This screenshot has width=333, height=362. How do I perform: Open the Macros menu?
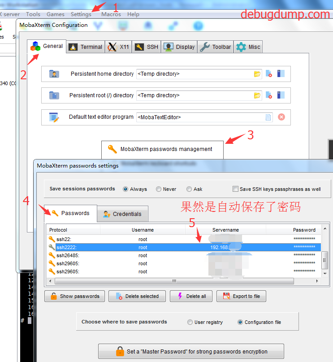[x=111, y=14]
